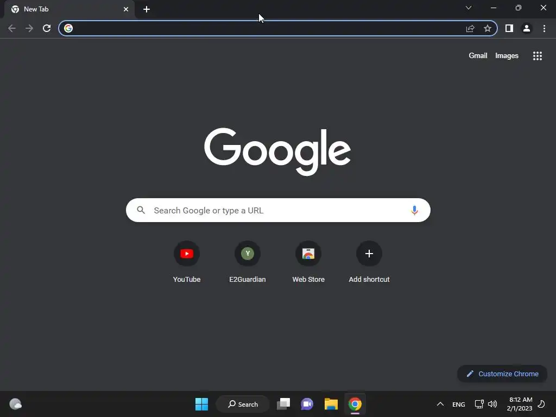Image resolution: width=556 pixels, height=417 pixels.
Task: Open the Web Store shortcut
Action: coord(308,262)
